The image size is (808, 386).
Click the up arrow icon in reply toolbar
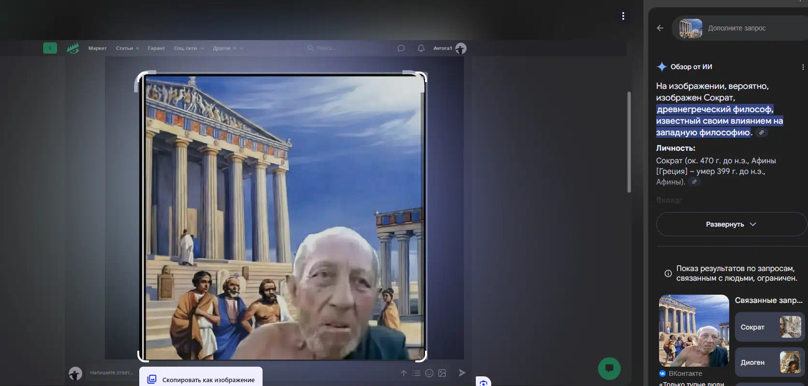(404, 373)
